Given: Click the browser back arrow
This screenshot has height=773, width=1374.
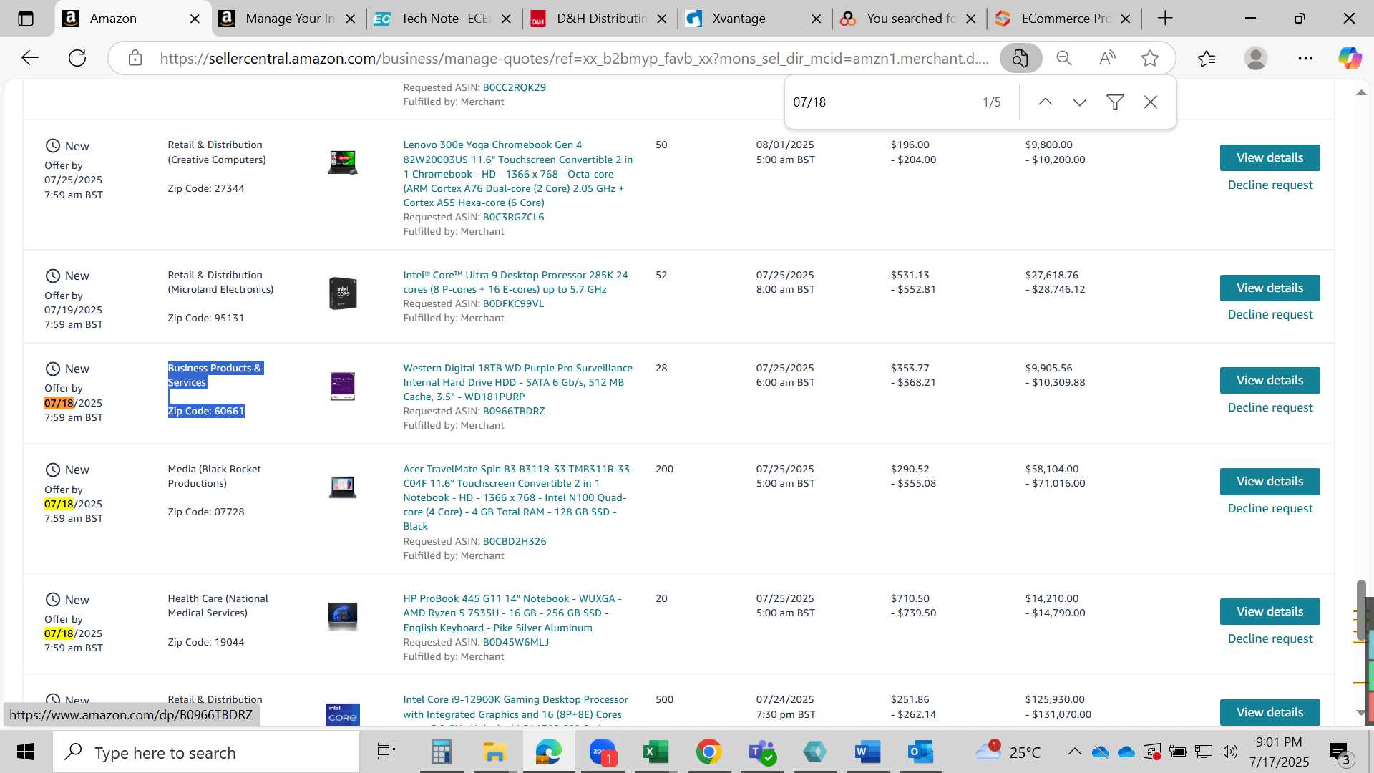Looking at the screenshot, I should 29,58.
